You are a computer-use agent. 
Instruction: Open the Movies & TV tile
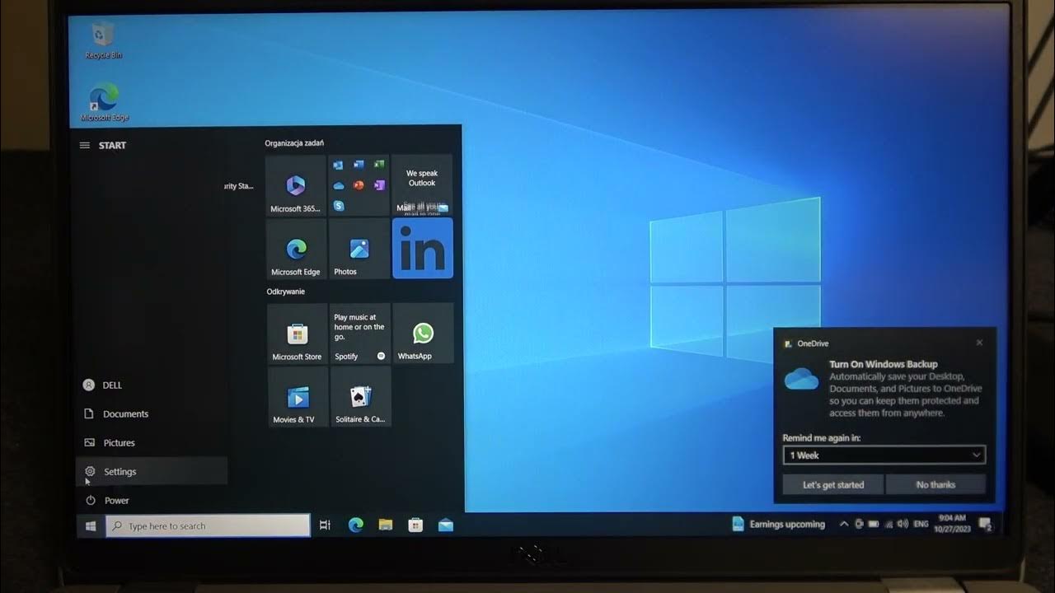[298, 397]
